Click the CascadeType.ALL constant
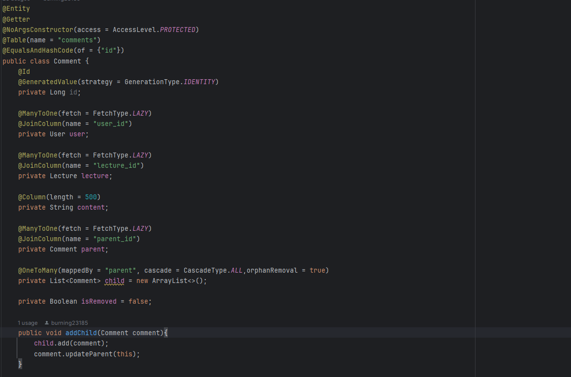Image resolution: width=571 pixels, height=377 pixels. 213,271
